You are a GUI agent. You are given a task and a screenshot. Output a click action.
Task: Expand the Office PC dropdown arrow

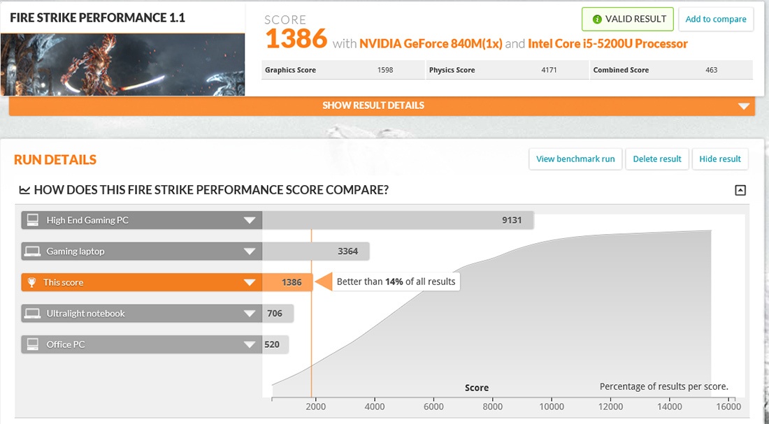250,344
